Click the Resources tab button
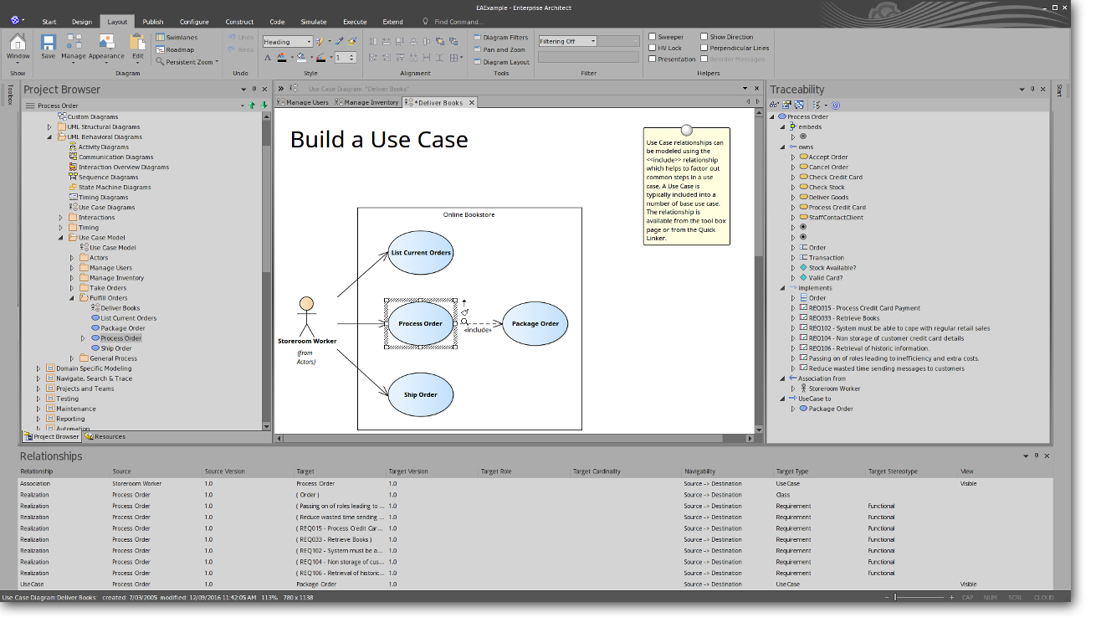 105,436
